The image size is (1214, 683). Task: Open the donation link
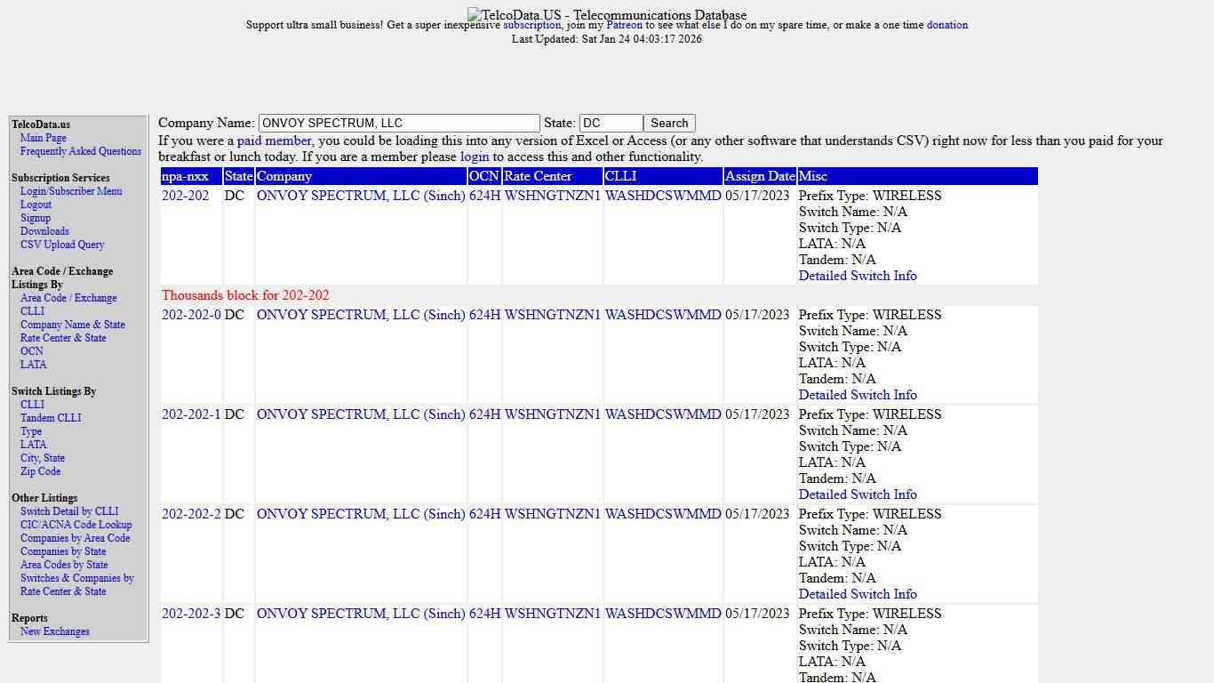(x=946, y=25)
